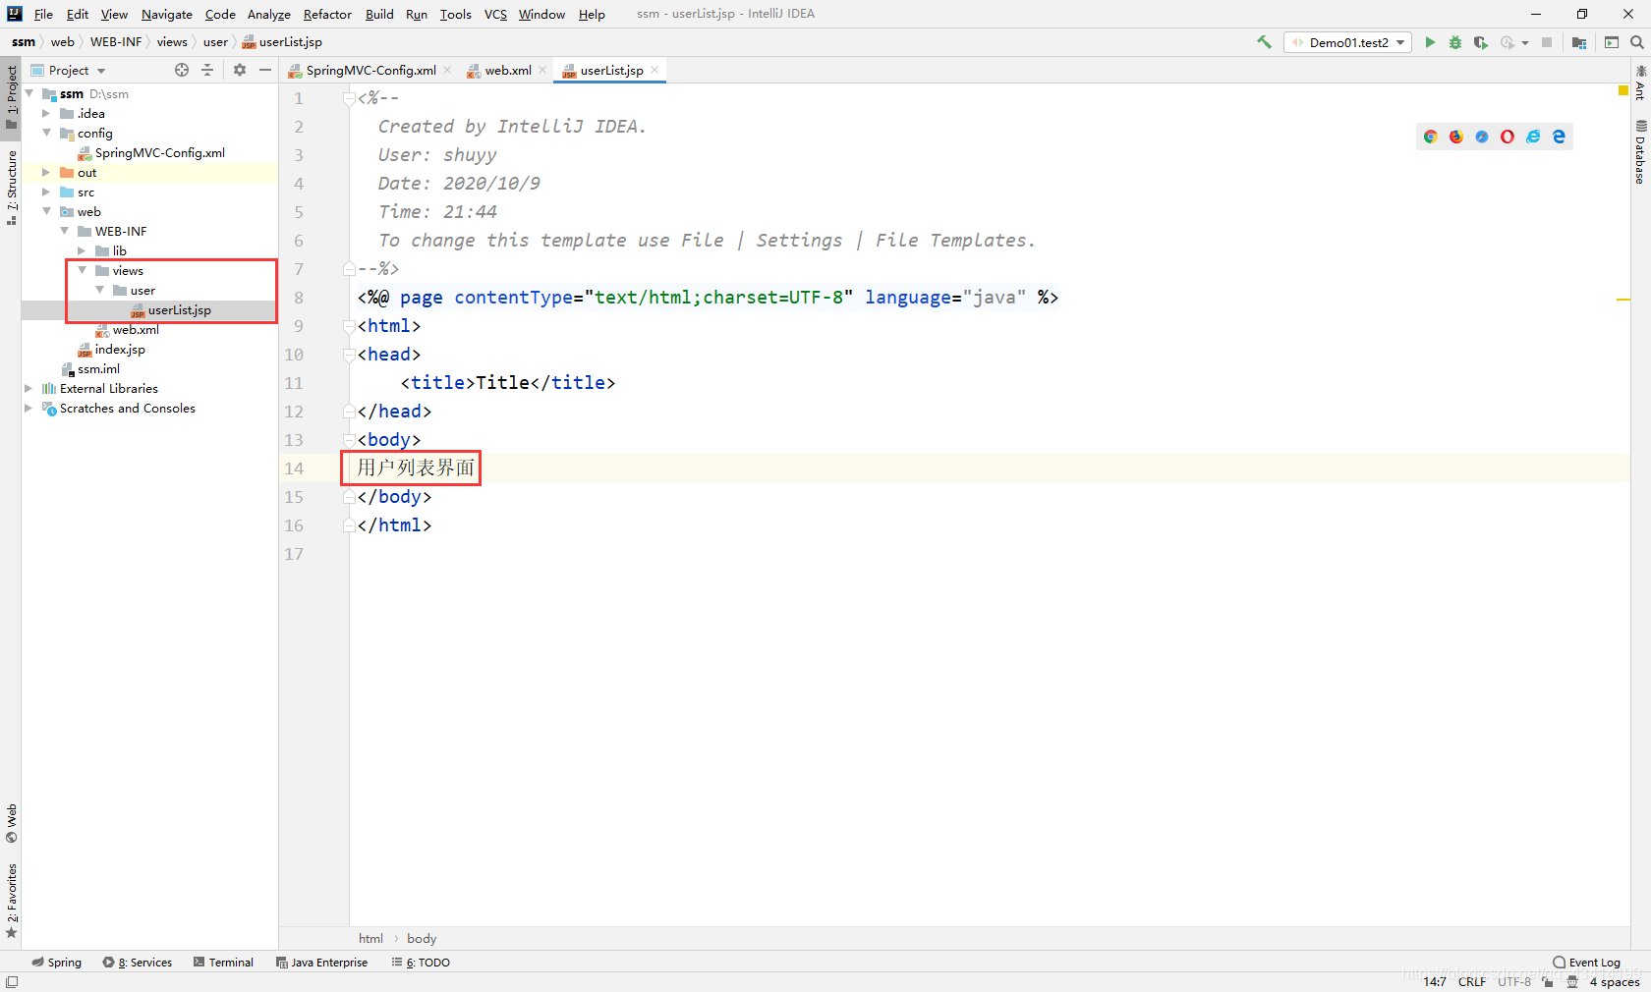Open Project panel settings gear

tap(240, 70)
